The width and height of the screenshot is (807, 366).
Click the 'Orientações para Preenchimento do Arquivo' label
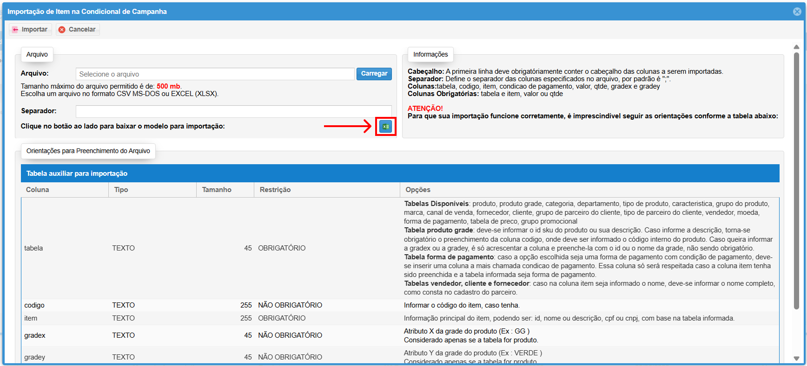coord(88,151)
